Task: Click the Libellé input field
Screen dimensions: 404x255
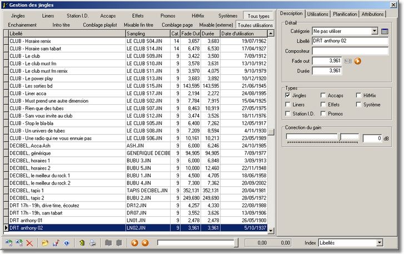Action: point(350,41)
